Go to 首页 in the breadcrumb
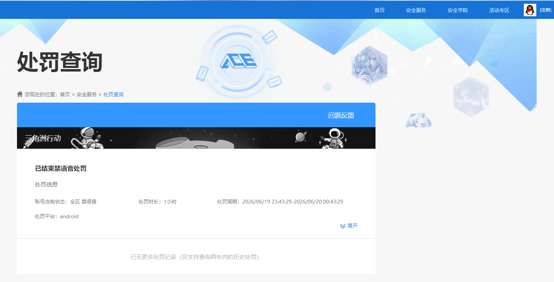Viewport: 554px width, 282px height. click(65, 94)
